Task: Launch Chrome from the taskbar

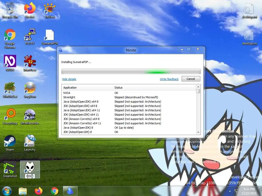Action: 54,191
